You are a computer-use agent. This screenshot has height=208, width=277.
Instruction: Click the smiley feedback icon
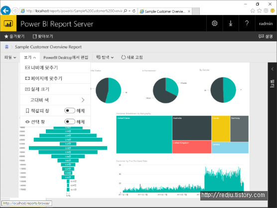(x=273, y=11)
